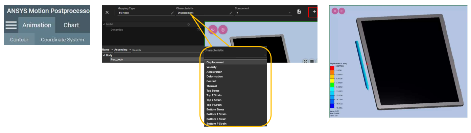Click the Coordinate System button

63,39
